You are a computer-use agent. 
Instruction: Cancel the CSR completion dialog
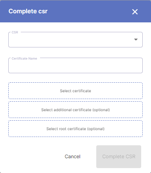72,157
